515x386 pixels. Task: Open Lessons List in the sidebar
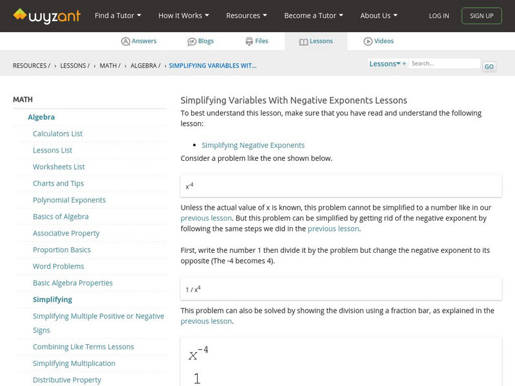point(53,151)
